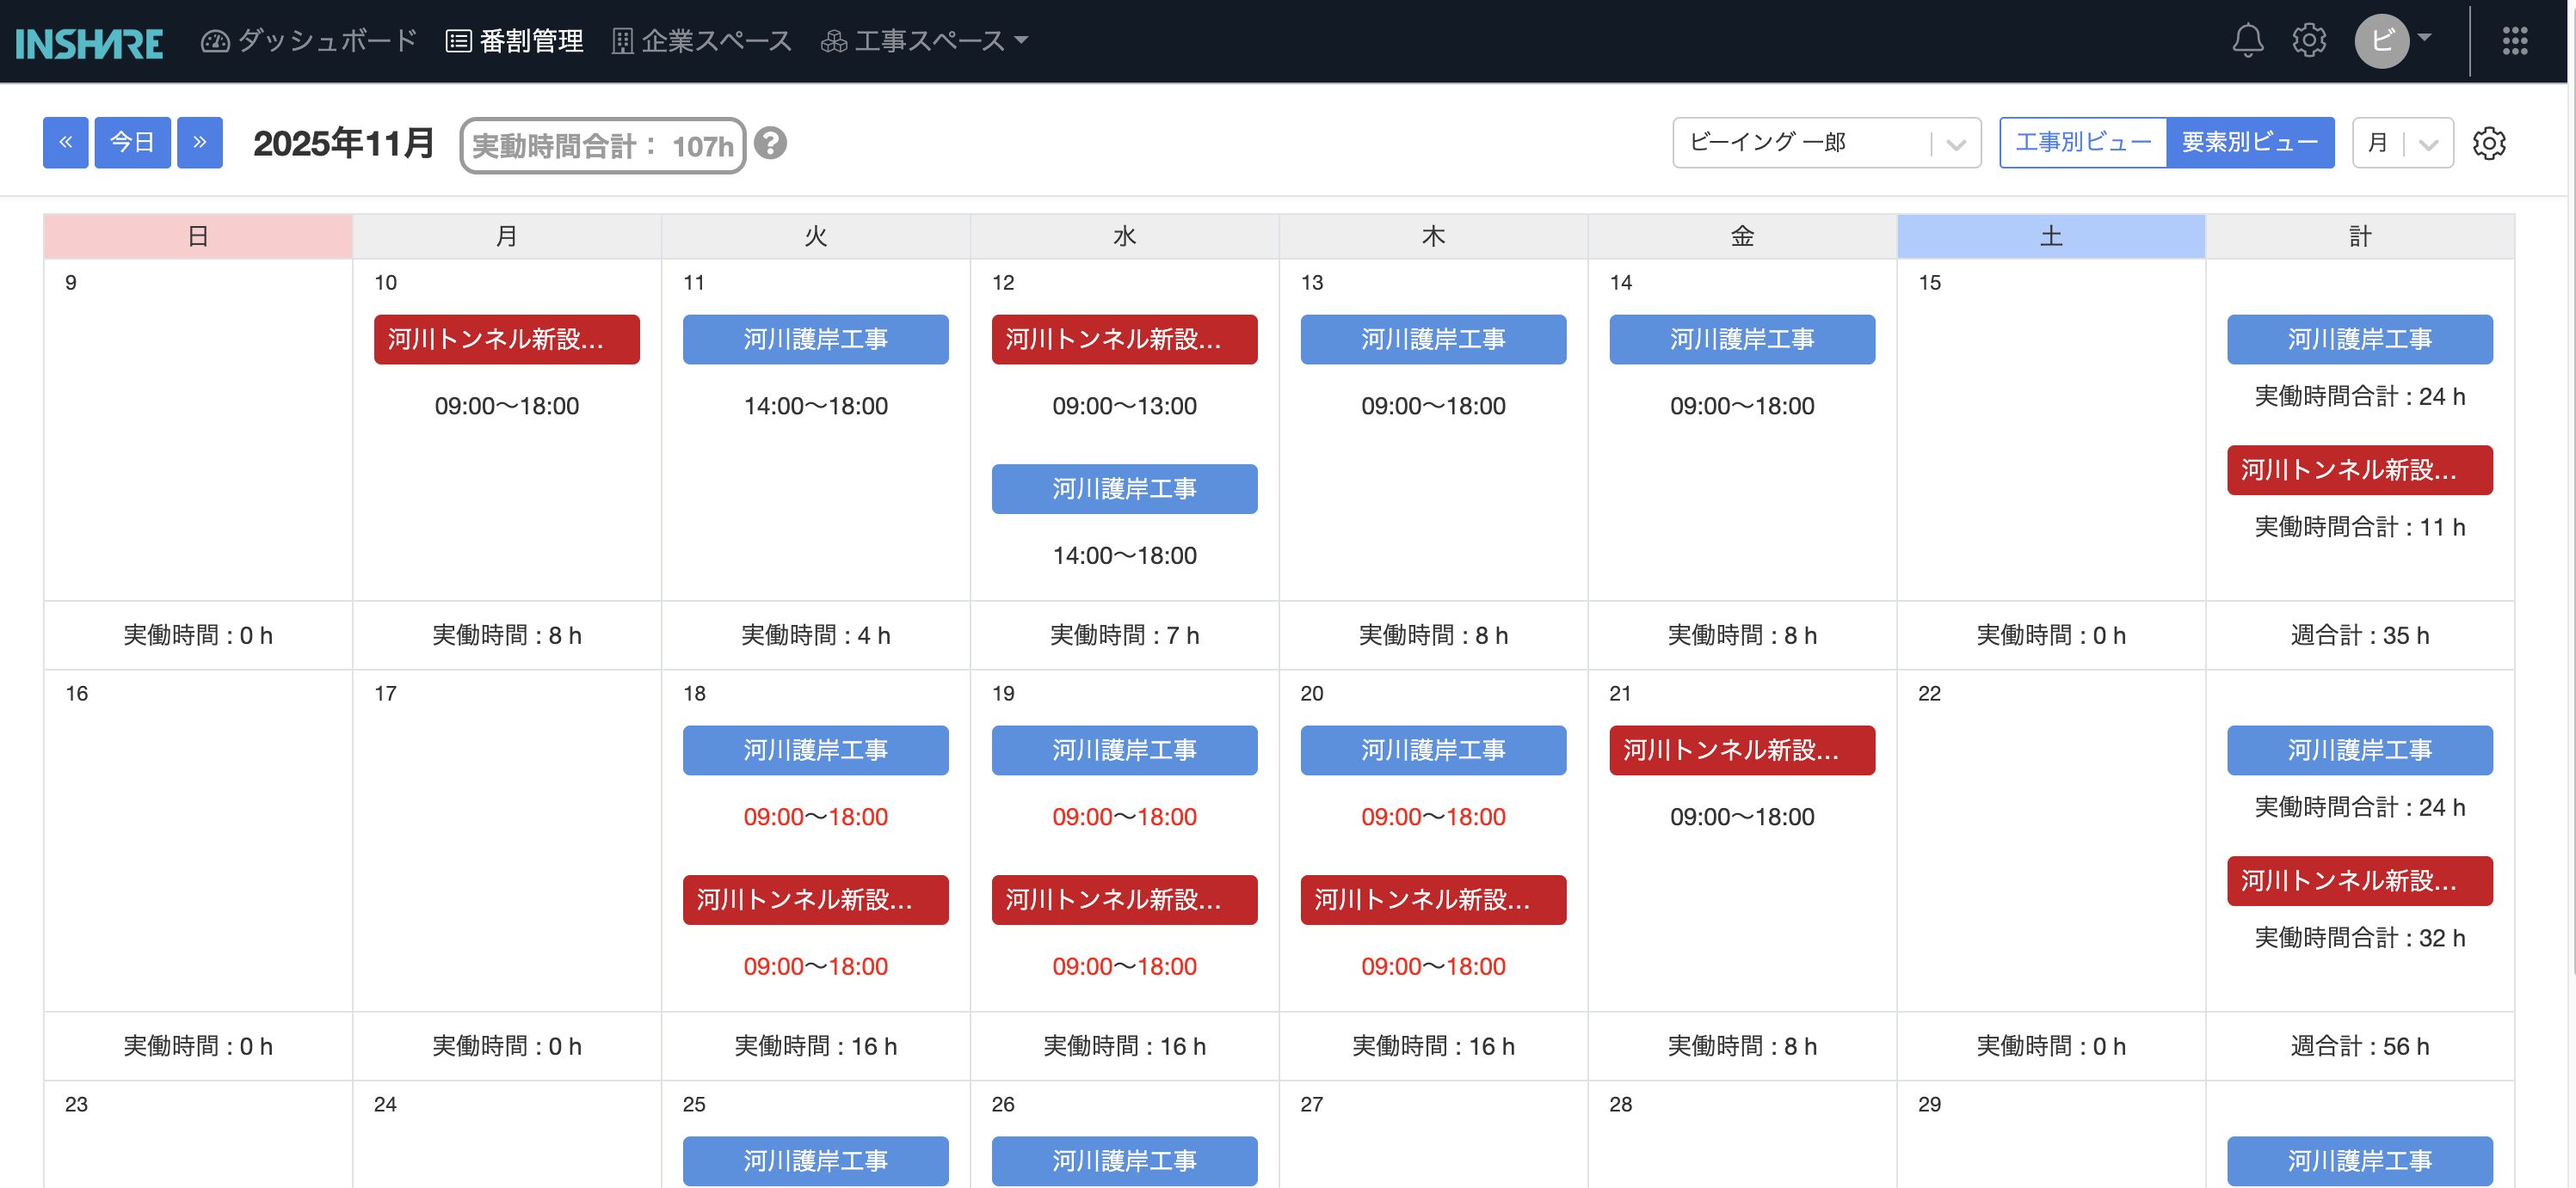Jump to 今日
The height and width of the screenshot is (1188, 2576).
133,143
